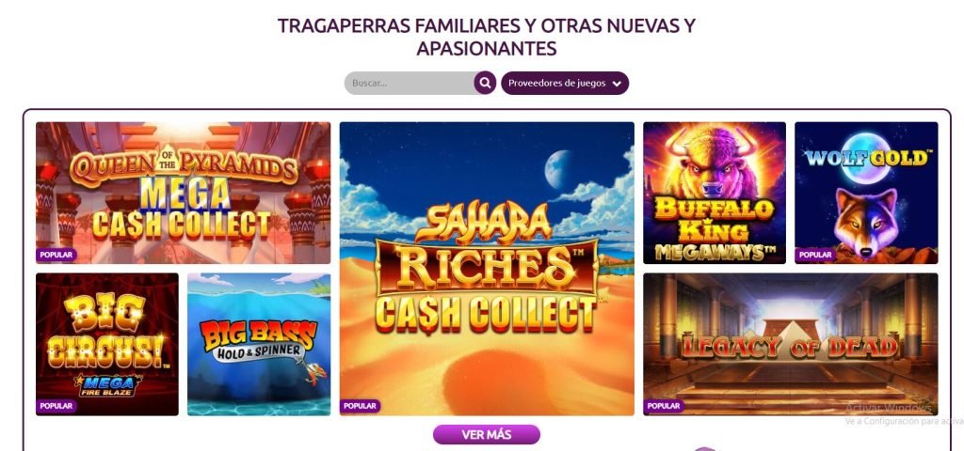
Task: Click the VER MÁS button
Action: 487,434
